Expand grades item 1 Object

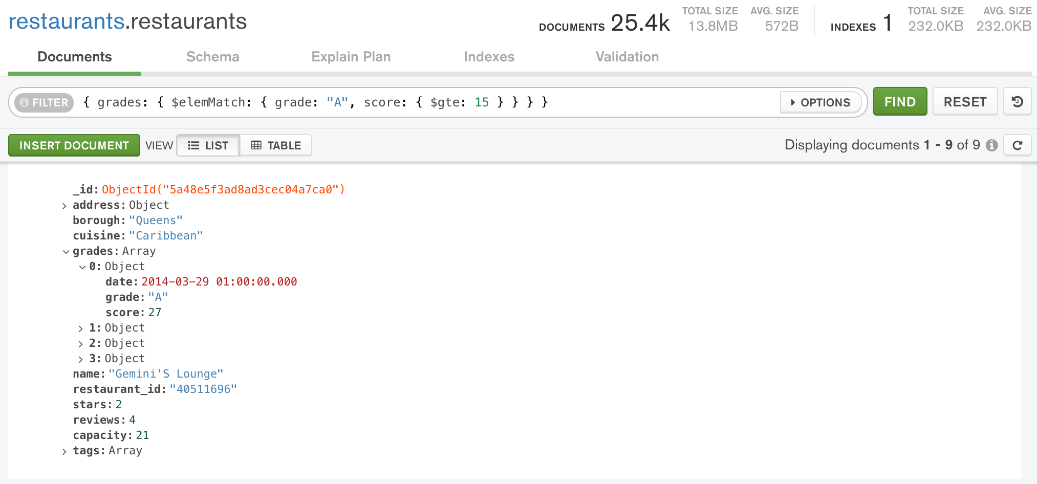coord(81,328)
